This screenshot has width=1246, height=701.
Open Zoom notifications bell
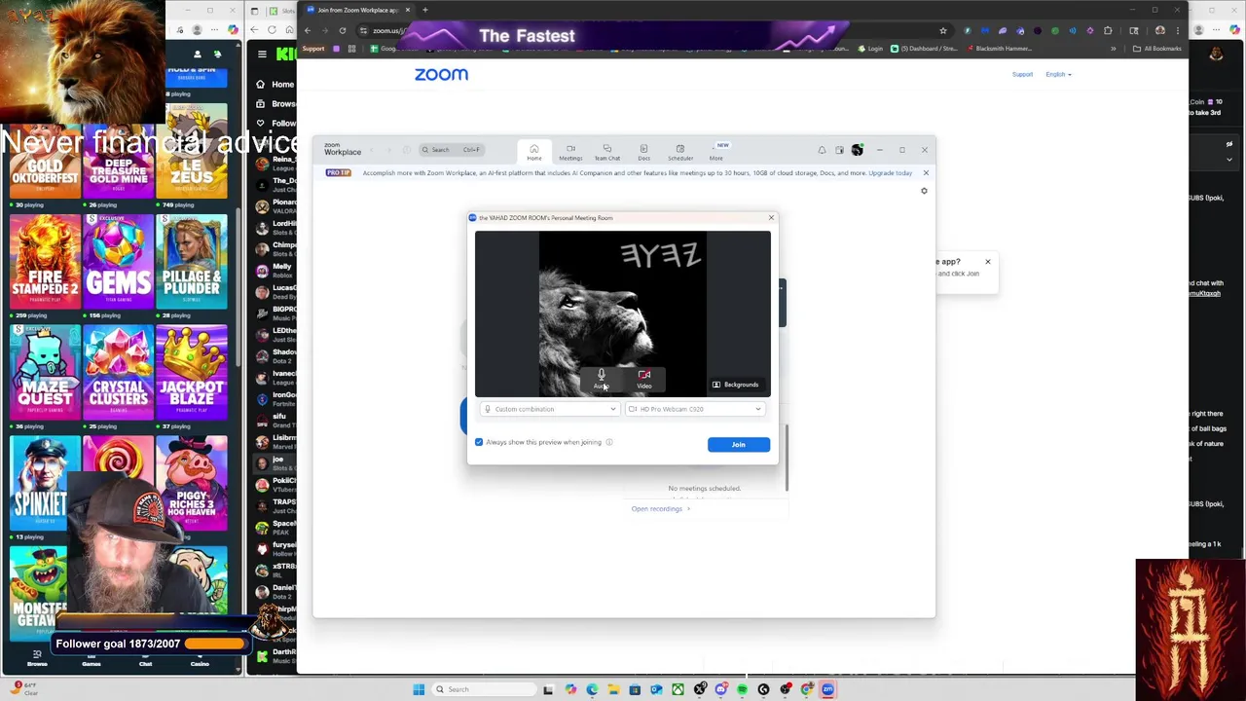tap(822, 150)
